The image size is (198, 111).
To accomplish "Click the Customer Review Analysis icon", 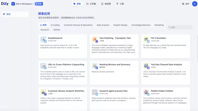I will point(43,92).
